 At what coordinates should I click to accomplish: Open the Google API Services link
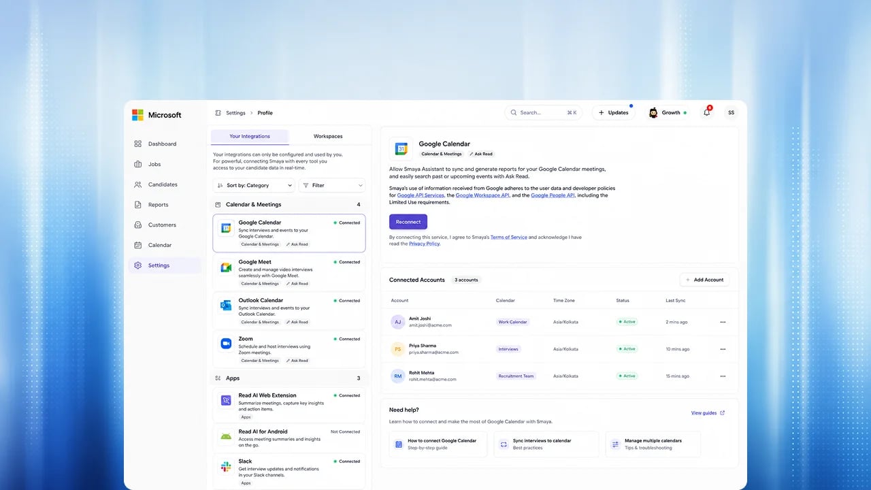(x=421, y=195)
